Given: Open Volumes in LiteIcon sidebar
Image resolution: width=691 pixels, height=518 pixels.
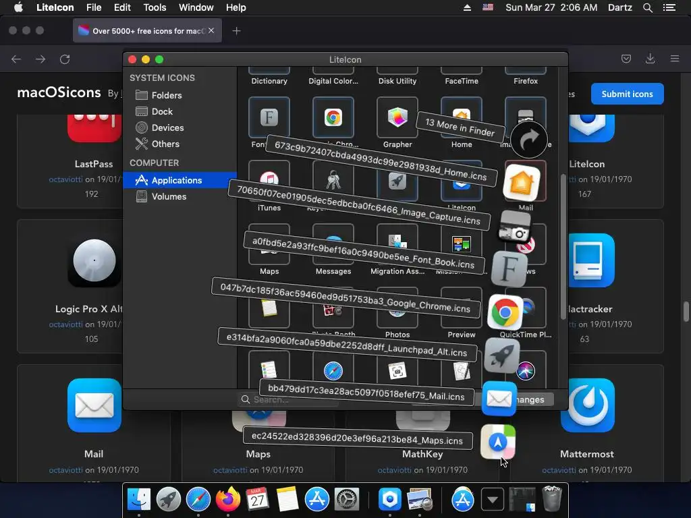Looking at the screenshot, I should (161, 196).
